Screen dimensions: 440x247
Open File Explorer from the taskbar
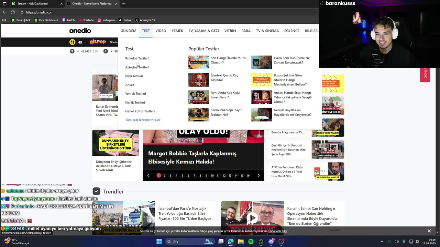[x=241, y=242]
